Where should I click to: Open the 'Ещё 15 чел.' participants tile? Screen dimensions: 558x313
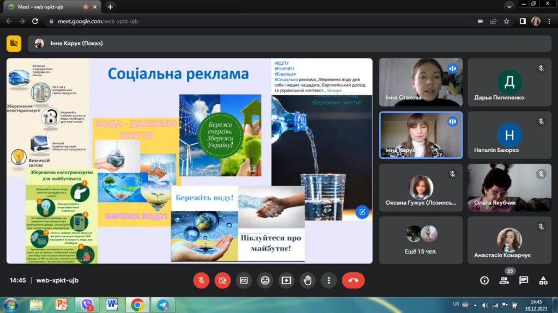click(x=421, y=240)
